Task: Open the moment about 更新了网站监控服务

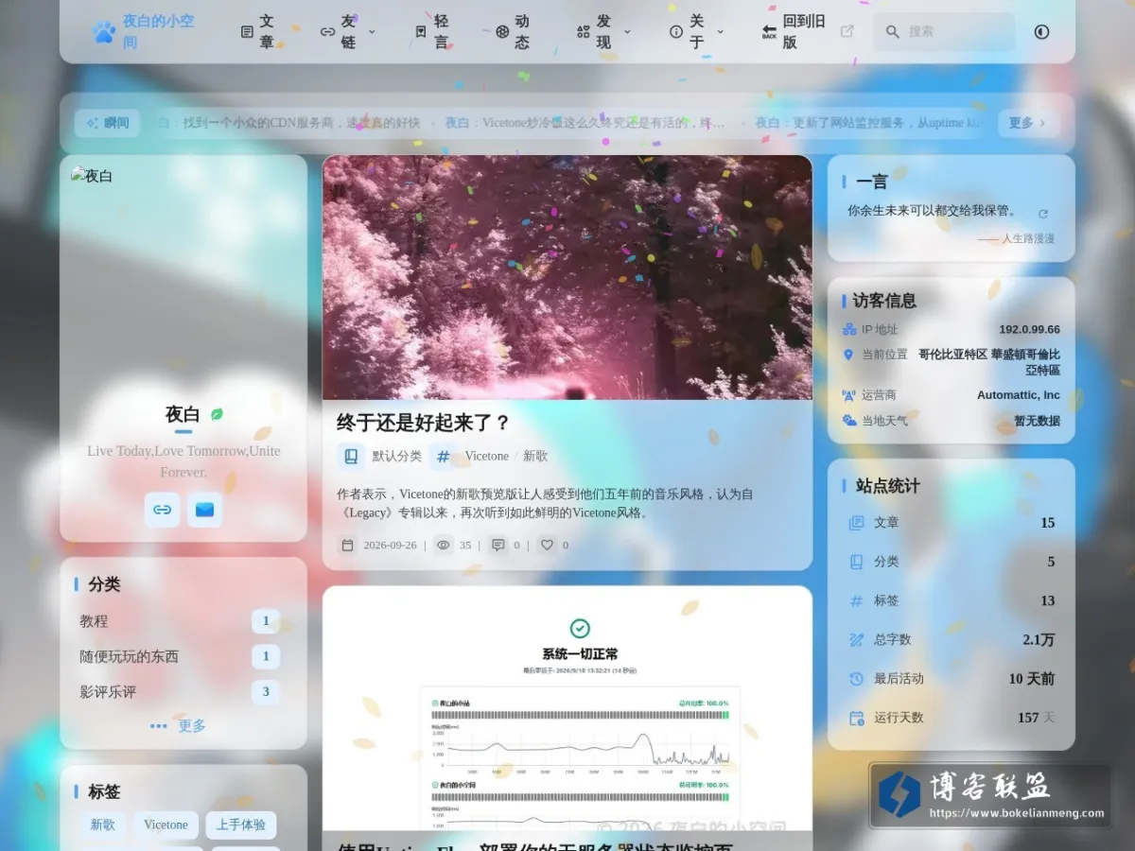Action: (x=870, y=123)
